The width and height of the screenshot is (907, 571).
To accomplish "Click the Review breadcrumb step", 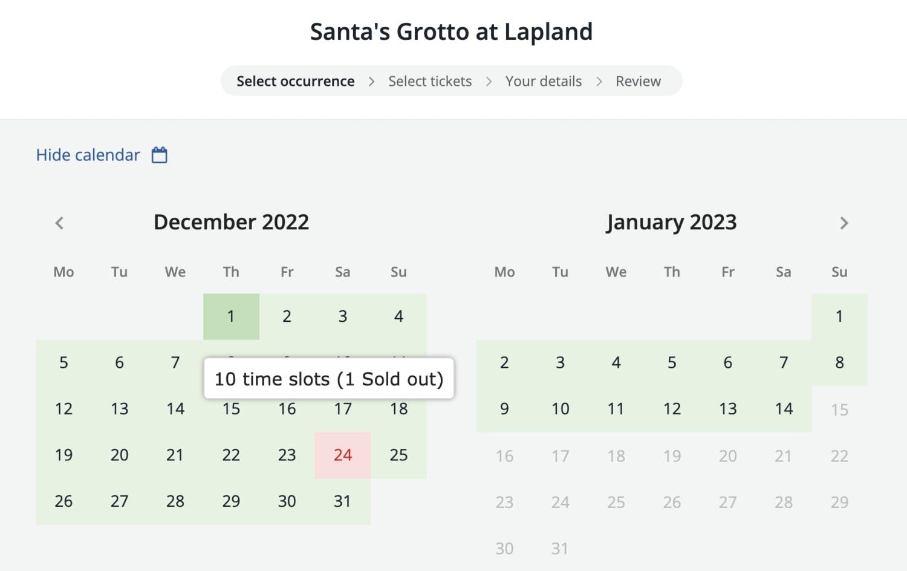I will (x=639, y=81).
